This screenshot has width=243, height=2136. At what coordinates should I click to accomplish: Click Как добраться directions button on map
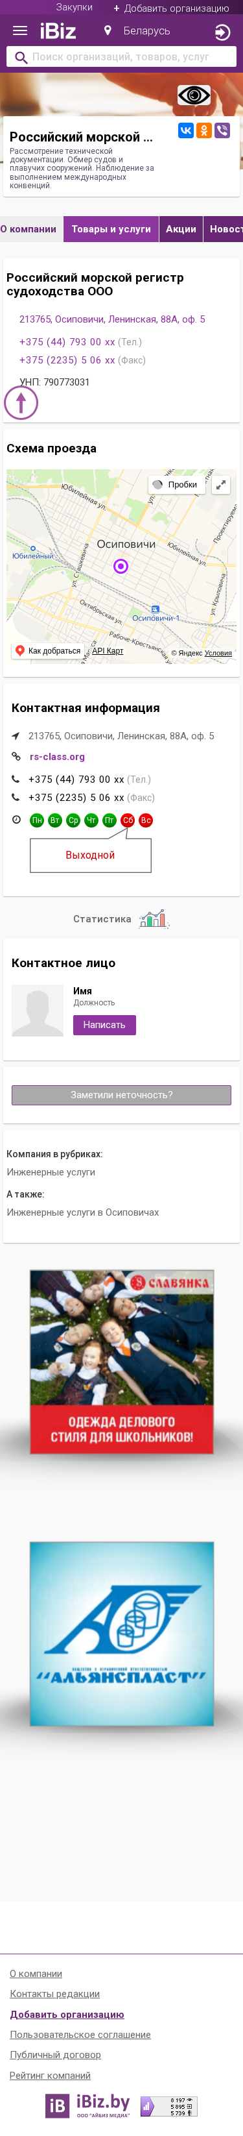pyautogui.click(x=48, y=651)
